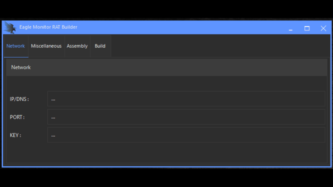Select the KEY input field
Viewport: 333px width, 187px height.
[186, 135]
